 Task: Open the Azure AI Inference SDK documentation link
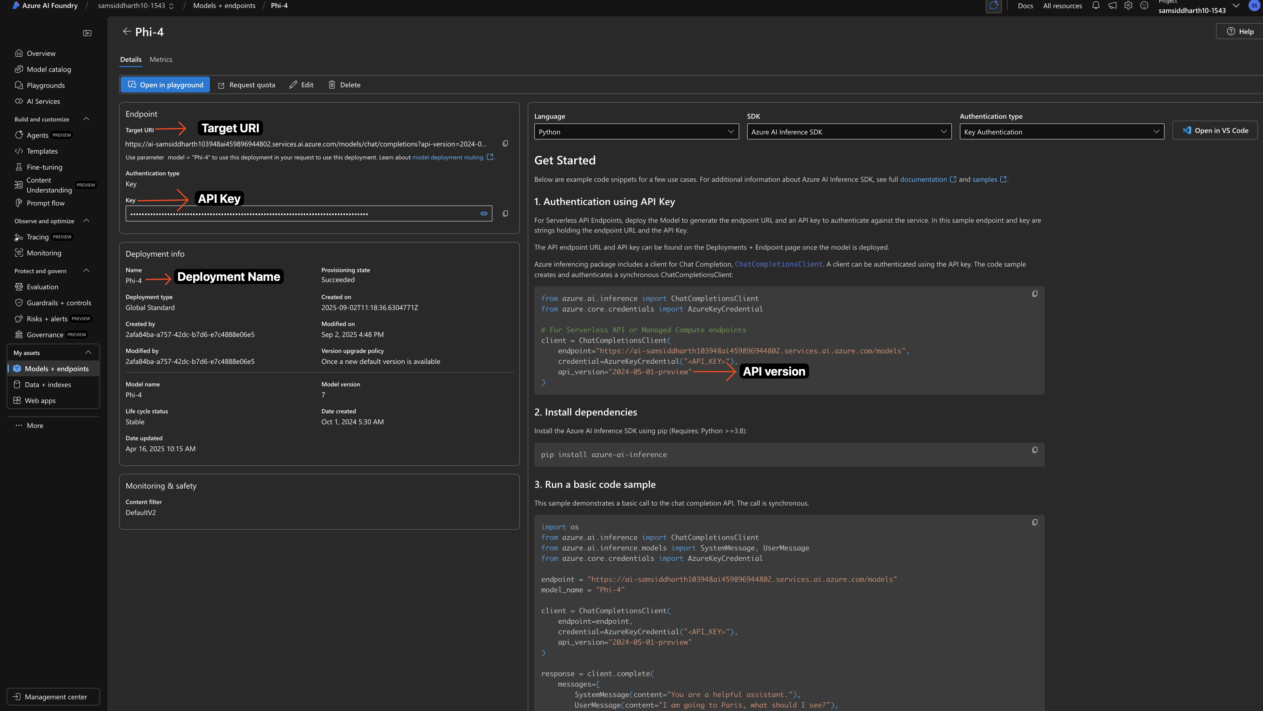coord(924,179)
